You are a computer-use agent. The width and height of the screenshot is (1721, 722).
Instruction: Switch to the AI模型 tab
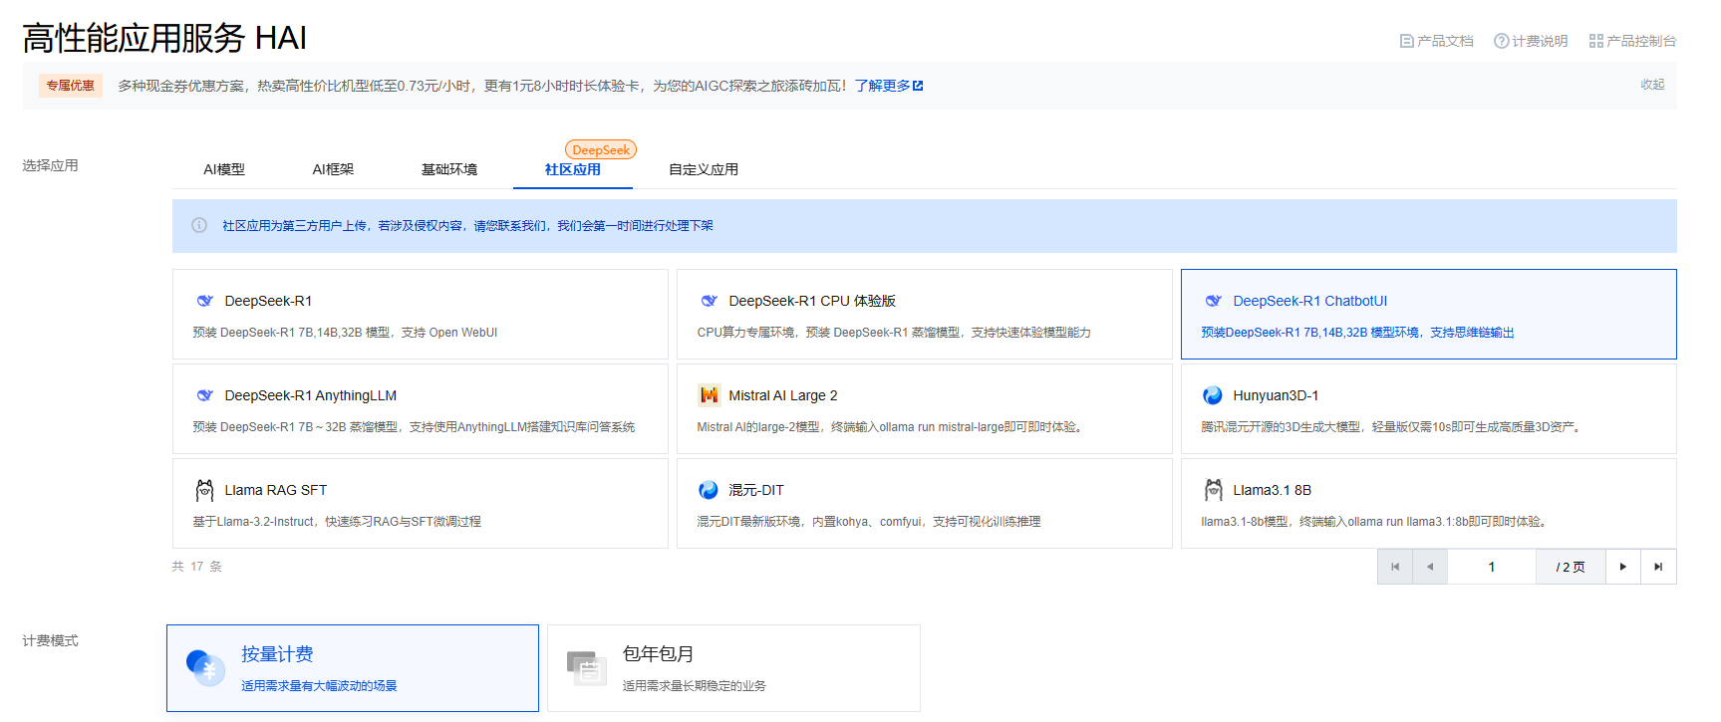click(224, 169)
